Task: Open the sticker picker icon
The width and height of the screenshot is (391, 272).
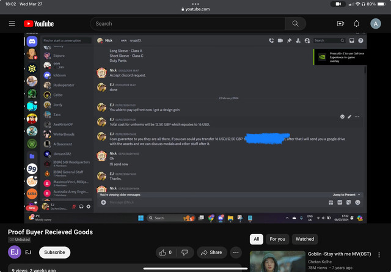Action: coord(349,202)
